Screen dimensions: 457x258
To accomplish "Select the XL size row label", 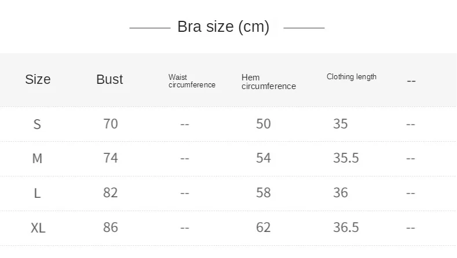I will (x=38, y=227).
